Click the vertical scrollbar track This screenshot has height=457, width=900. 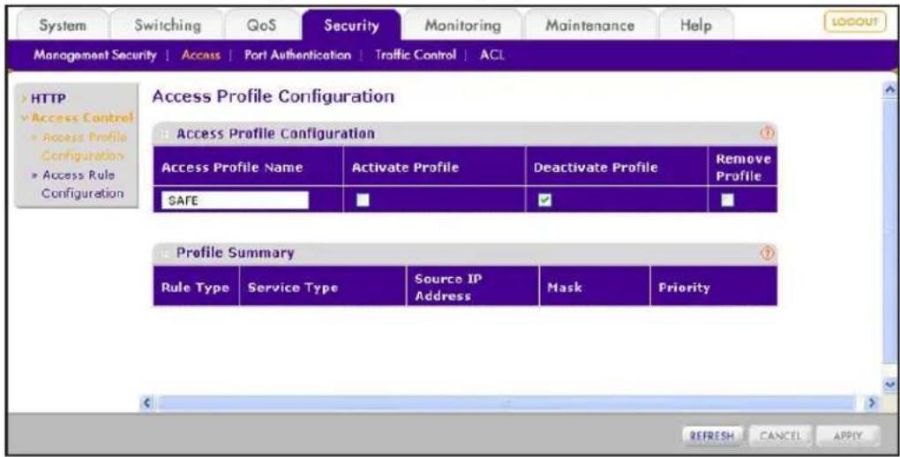pos(889,229)
